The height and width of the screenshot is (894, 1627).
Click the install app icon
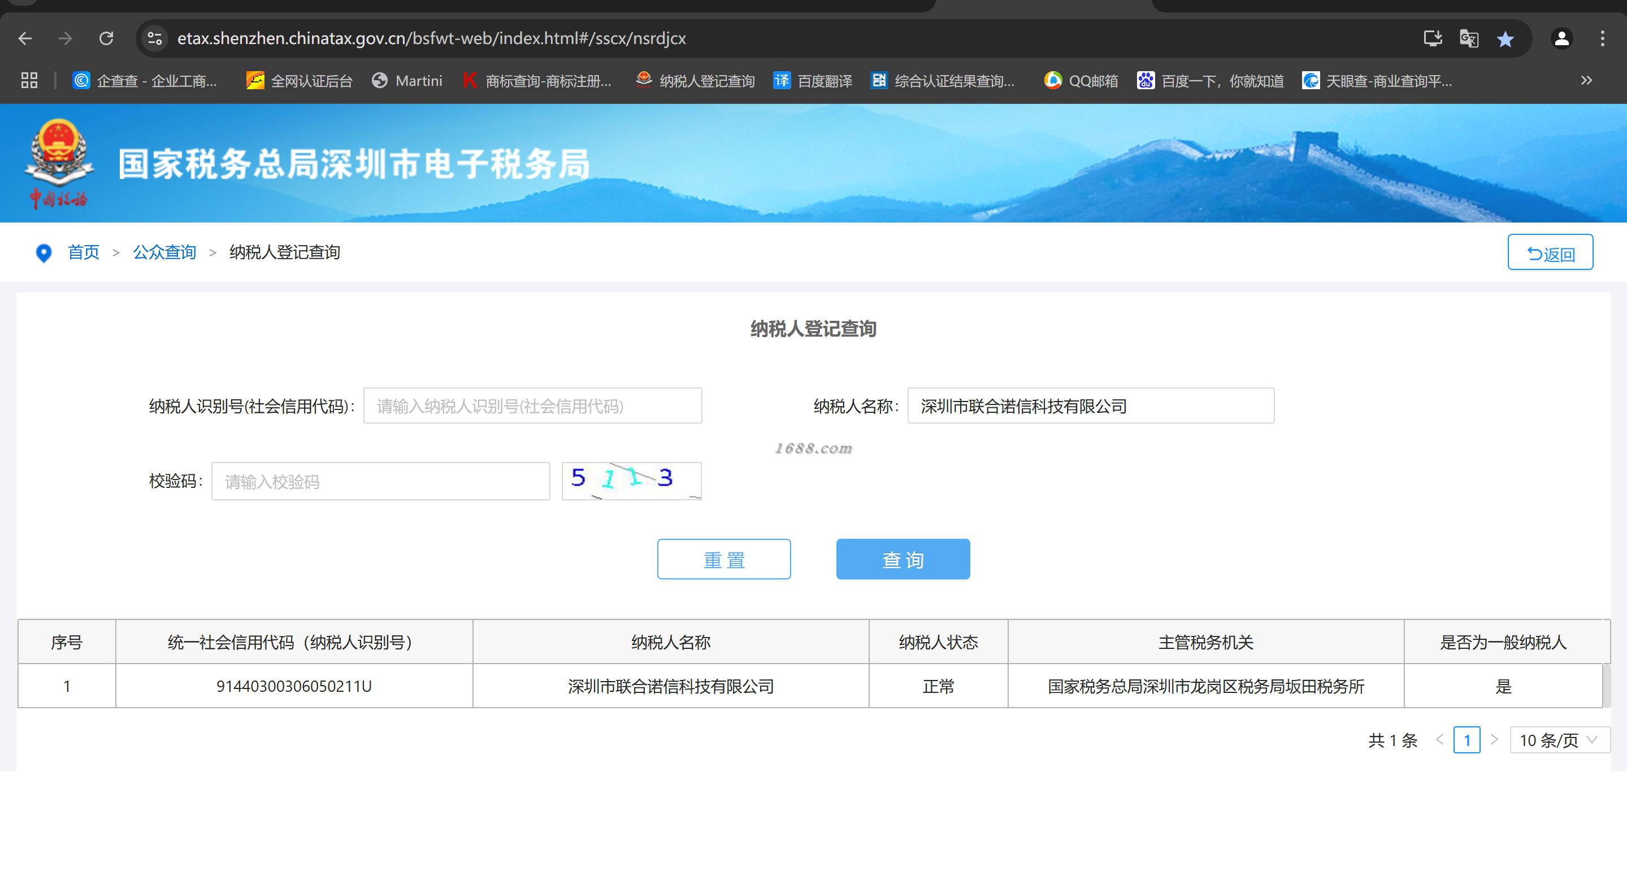[x=1433, y=38]
